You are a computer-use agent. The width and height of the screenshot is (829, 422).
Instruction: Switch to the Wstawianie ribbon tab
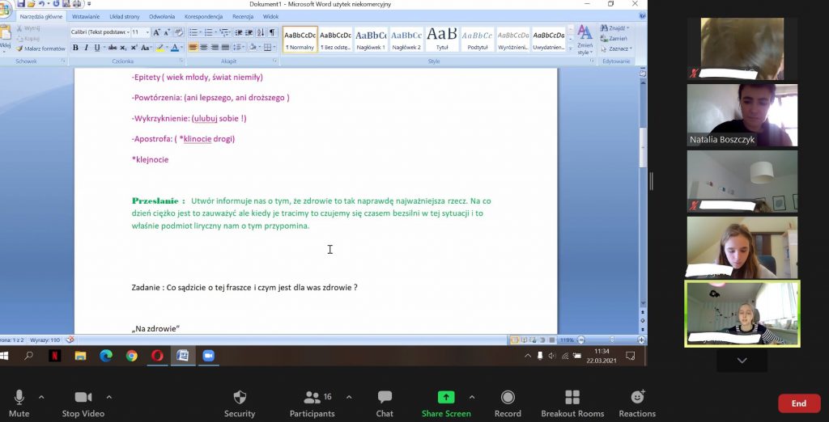(x=86, y=16)
